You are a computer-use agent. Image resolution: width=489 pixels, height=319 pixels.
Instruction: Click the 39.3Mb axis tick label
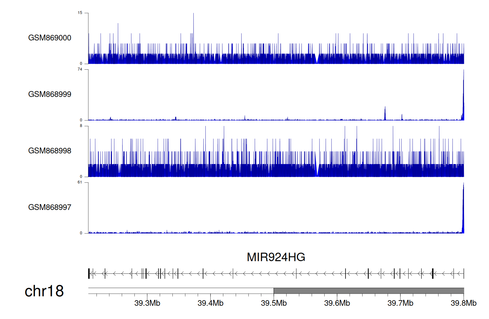point(147,303)
